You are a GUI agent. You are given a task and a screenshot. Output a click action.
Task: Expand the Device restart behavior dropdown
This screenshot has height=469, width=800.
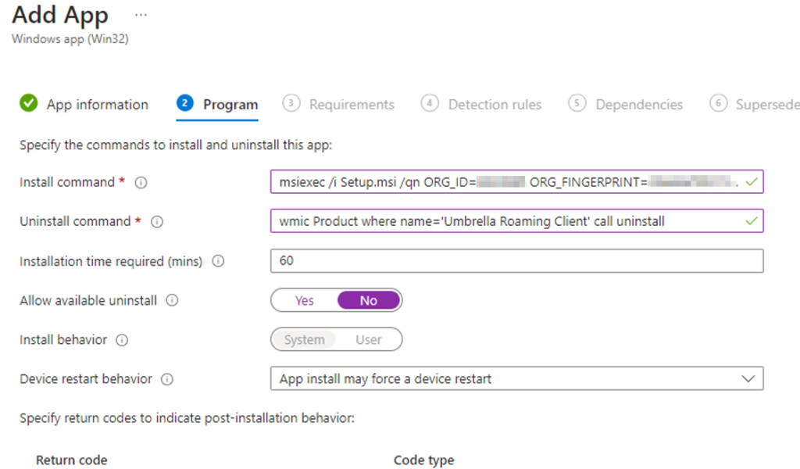click(516, 379)
